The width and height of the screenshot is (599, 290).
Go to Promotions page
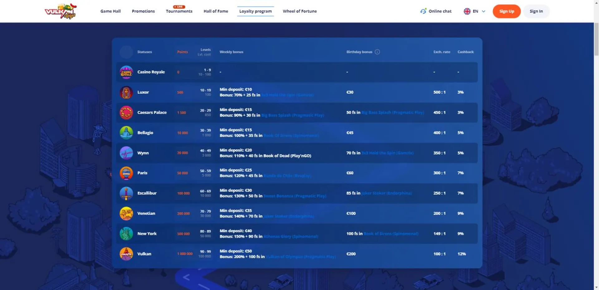[143, 11]
